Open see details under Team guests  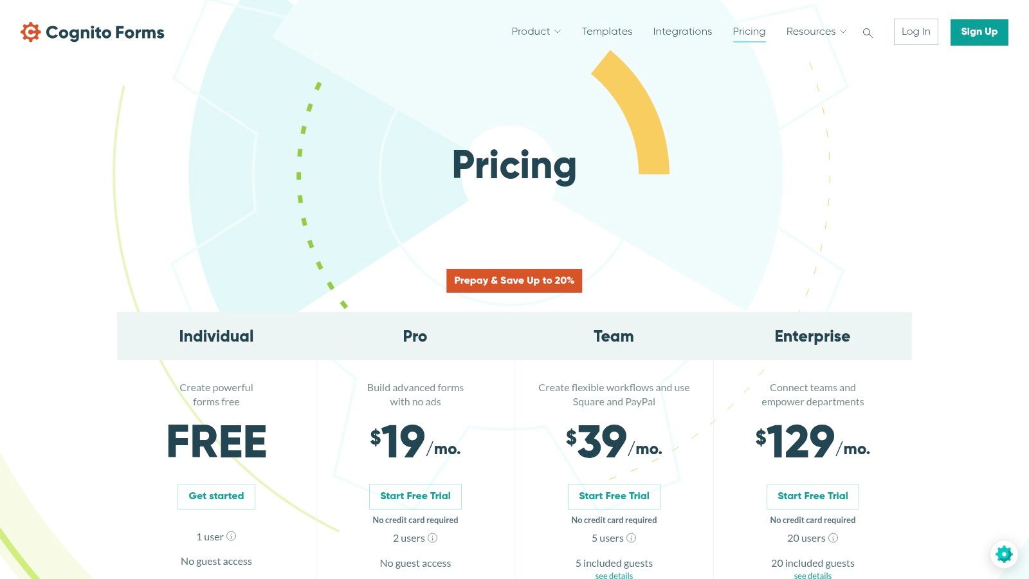(x=614, y=575)
